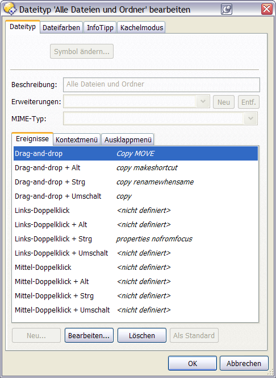Expand the MIME-Typ dropdown arrow
276x378 pixels.
click(x=250, y=118)
